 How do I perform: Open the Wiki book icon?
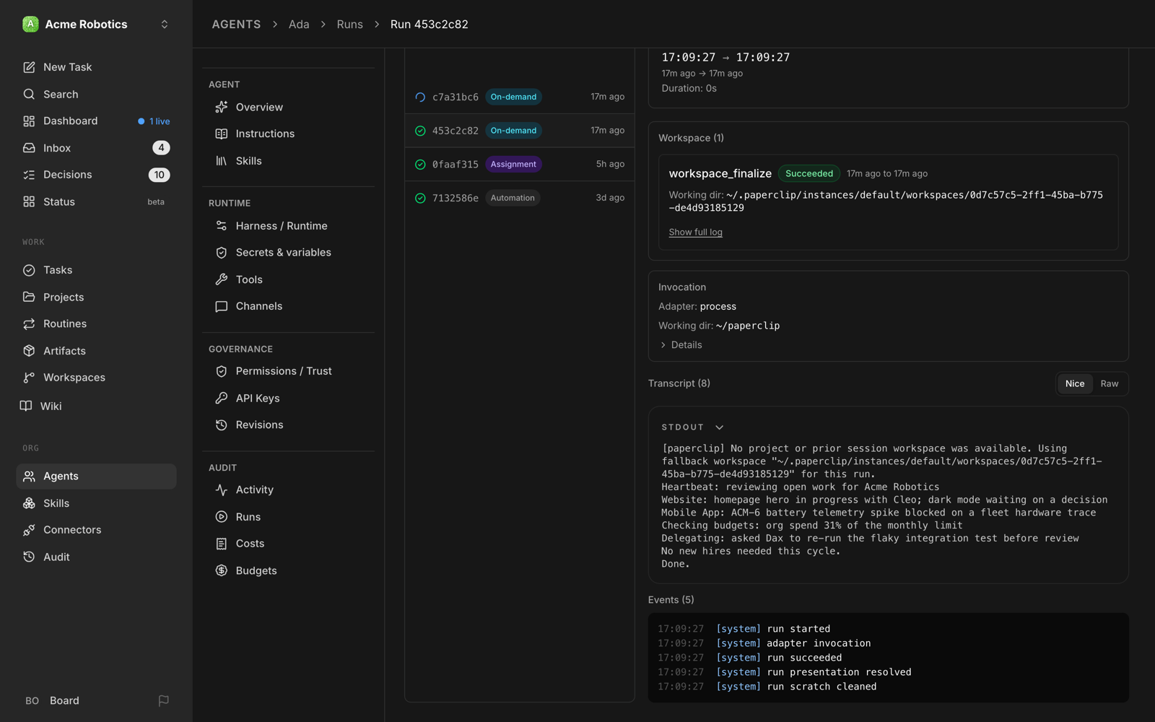(26, 406)
